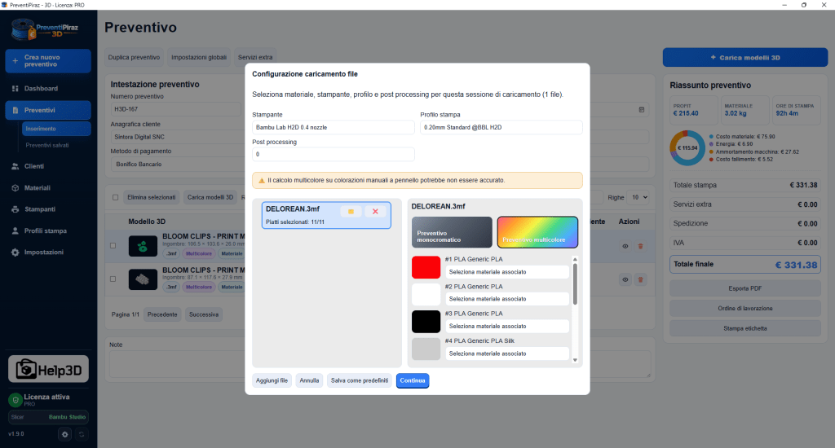835x448 pixels.
Task: Click the Profili stampa person icon
Action: (15, 231)
